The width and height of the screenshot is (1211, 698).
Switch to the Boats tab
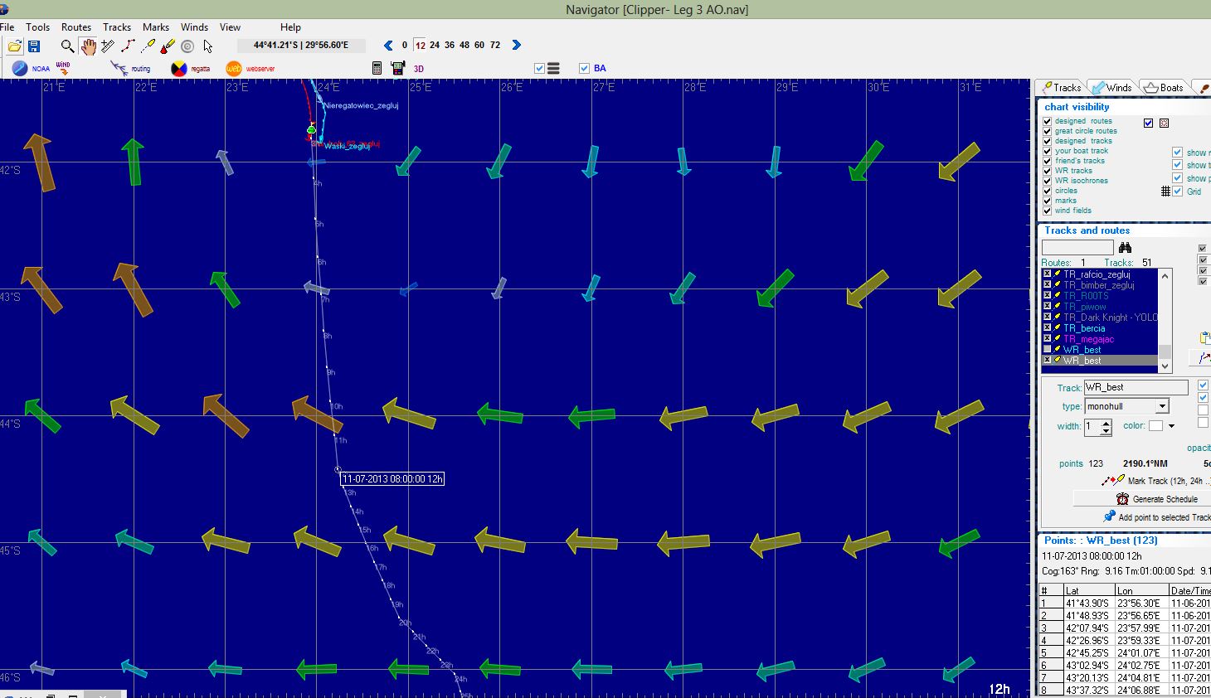[1164, 87]
